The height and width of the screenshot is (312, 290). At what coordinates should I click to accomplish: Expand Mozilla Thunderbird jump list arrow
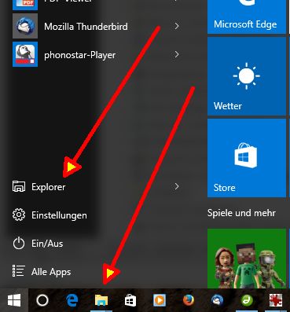coord(177,26)
